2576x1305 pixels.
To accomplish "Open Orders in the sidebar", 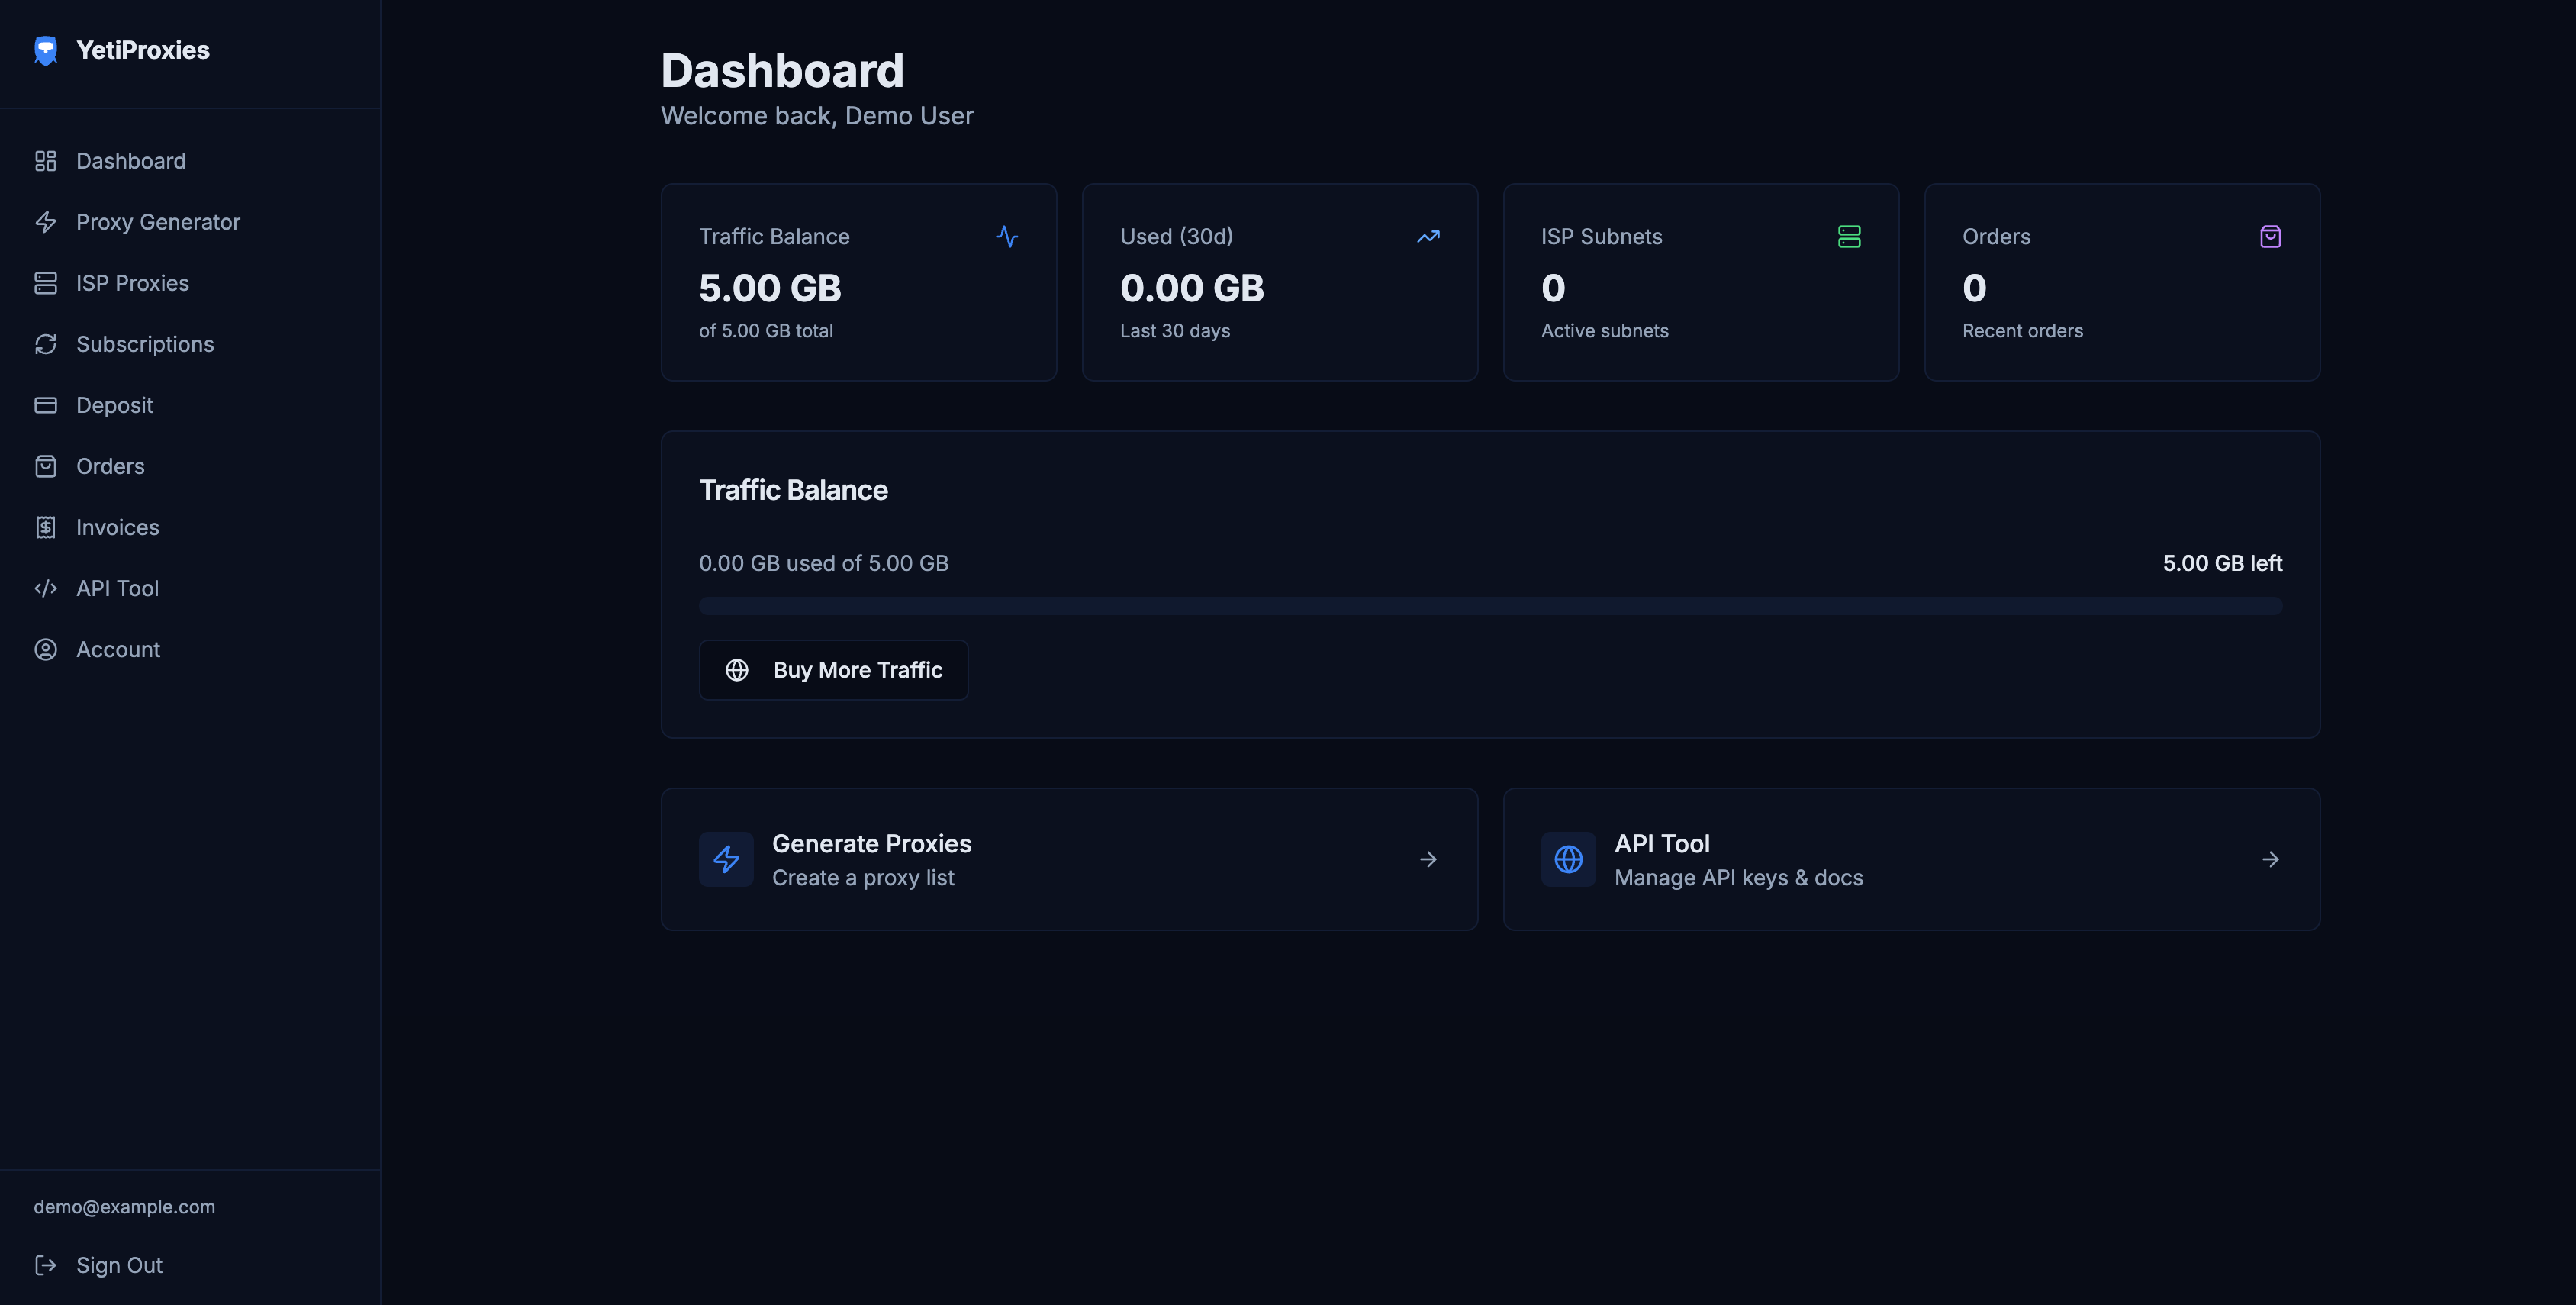I will point(190,466).
